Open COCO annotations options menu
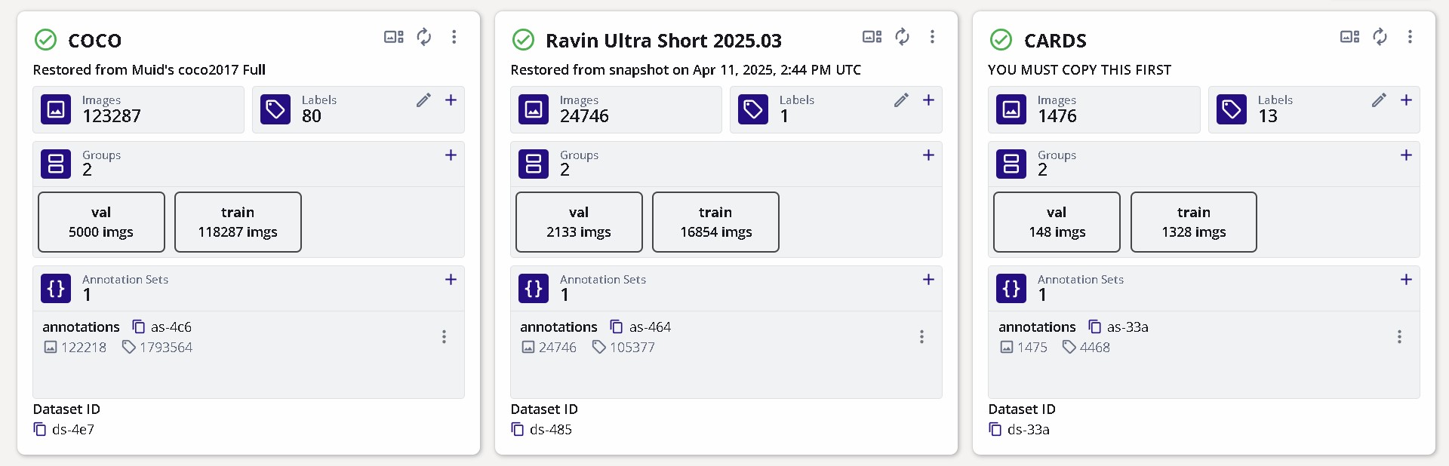This screenshot has width=1449, height=466. click(x=444, y=337)
